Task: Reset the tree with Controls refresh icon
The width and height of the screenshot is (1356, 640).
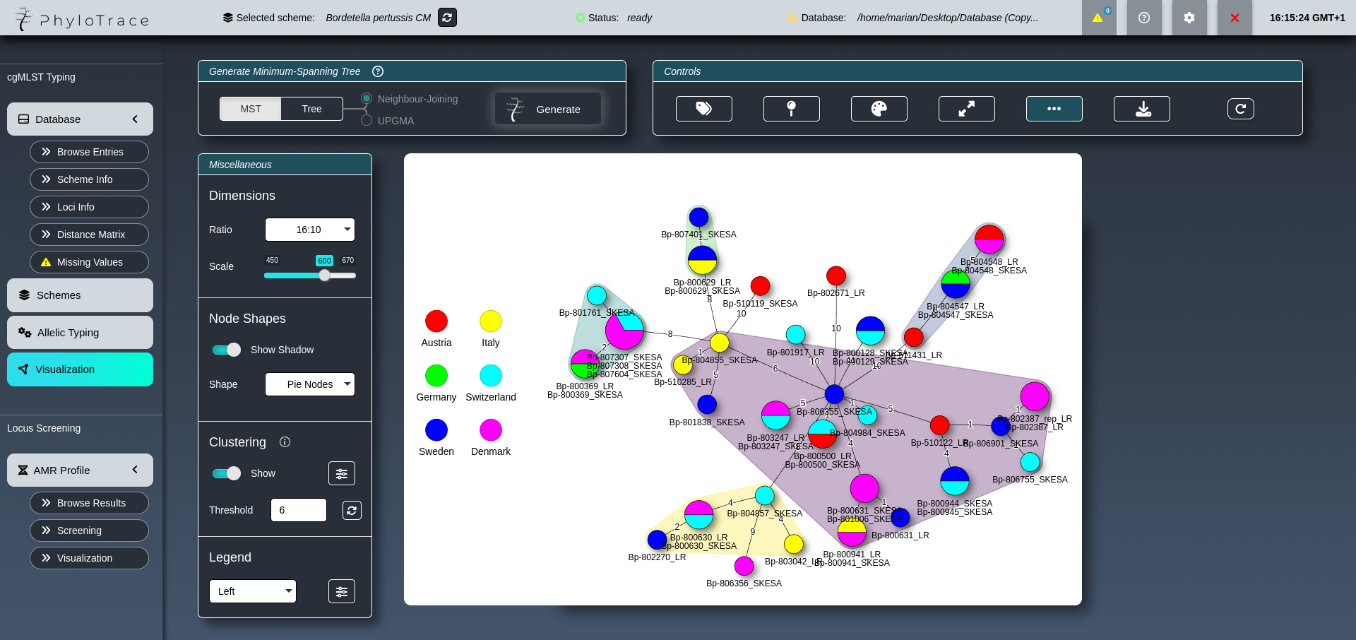Action: click(x=1240, y=109)
